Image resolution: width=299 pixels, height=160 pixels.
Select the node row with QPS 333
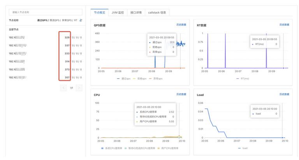click(46, 54)
